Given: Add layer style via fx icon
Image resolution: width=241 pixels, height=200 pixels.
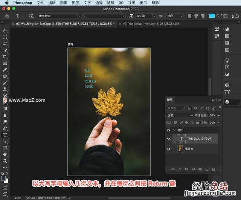Looking at the screenshot, I should (x=180, y=169).
